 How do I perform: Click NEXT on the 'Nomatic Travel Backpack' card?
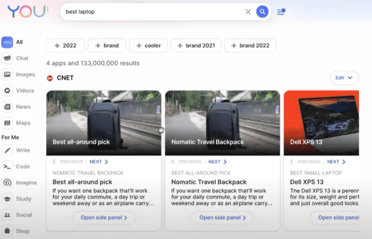[x=218, y=162]
